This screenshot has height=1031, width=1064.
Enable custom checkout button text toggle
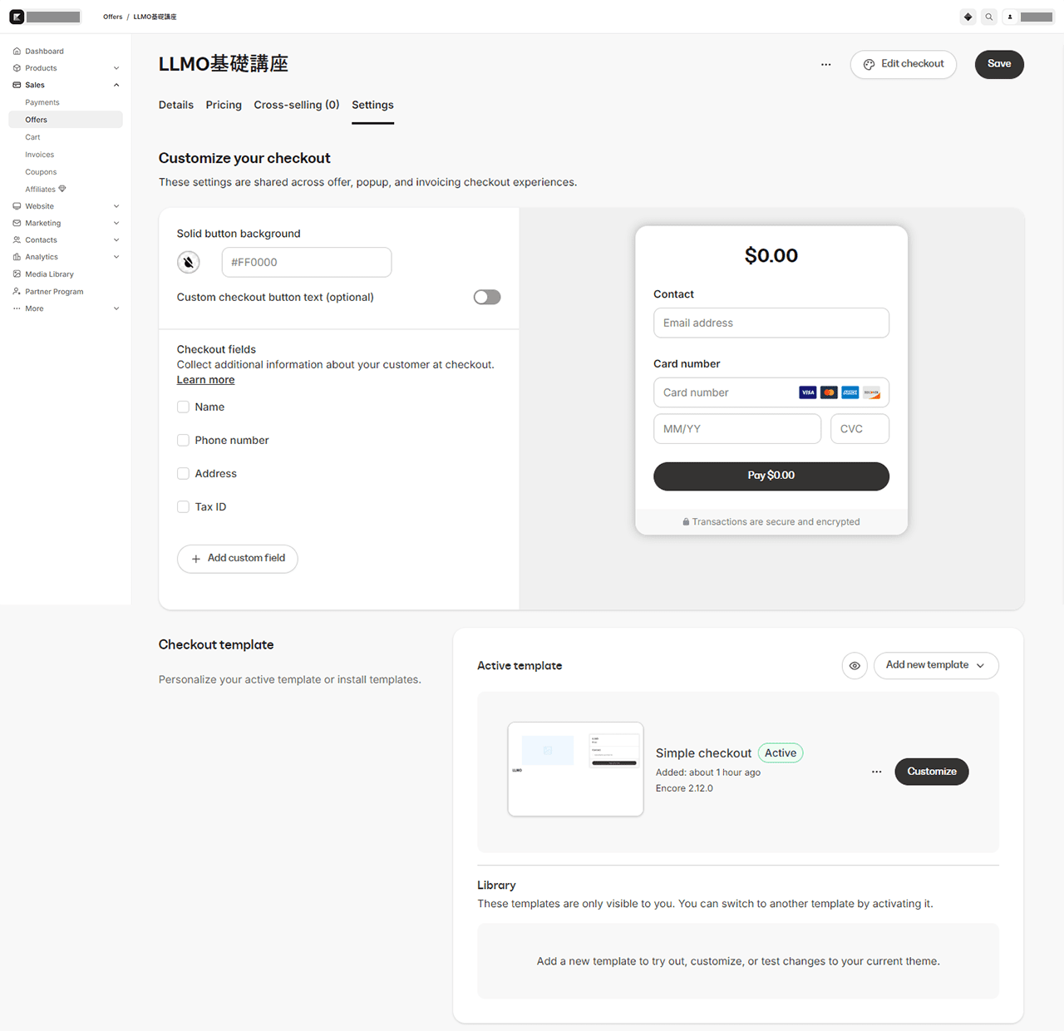point(487,298)
